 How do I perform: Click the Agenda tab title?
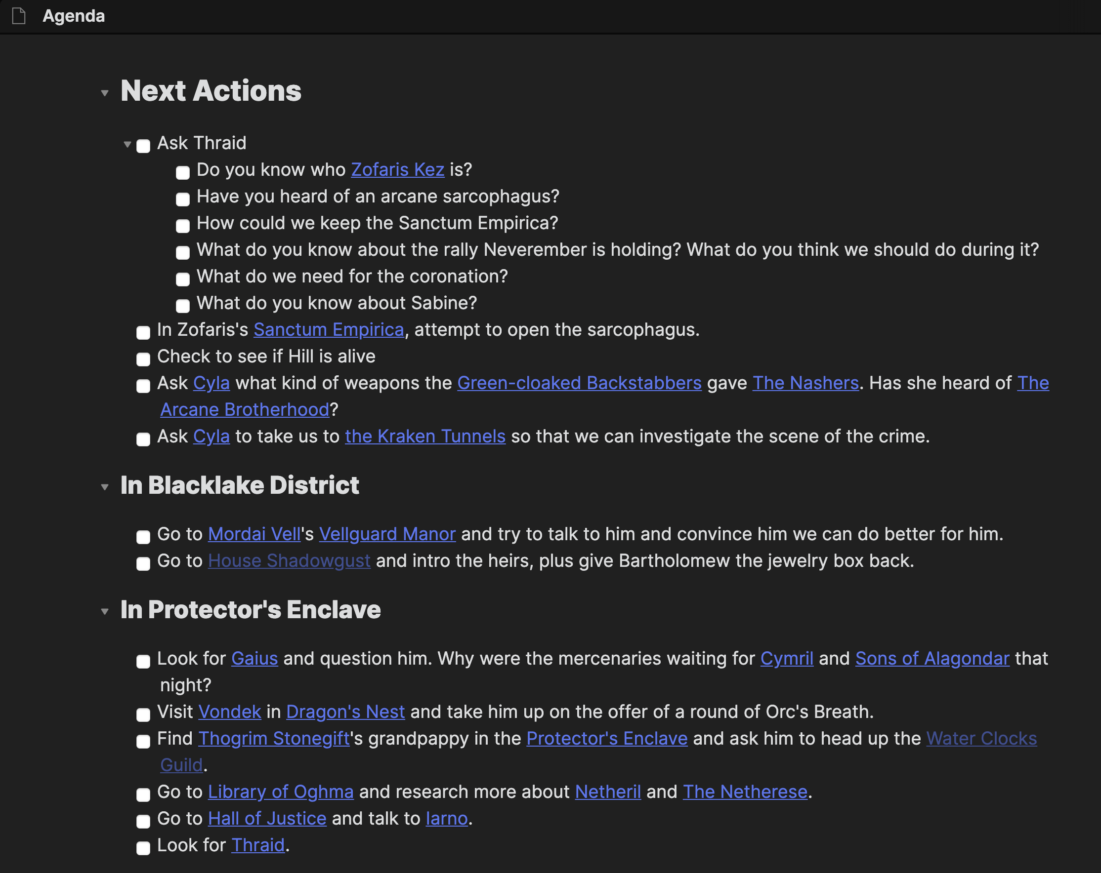(74, 16)
